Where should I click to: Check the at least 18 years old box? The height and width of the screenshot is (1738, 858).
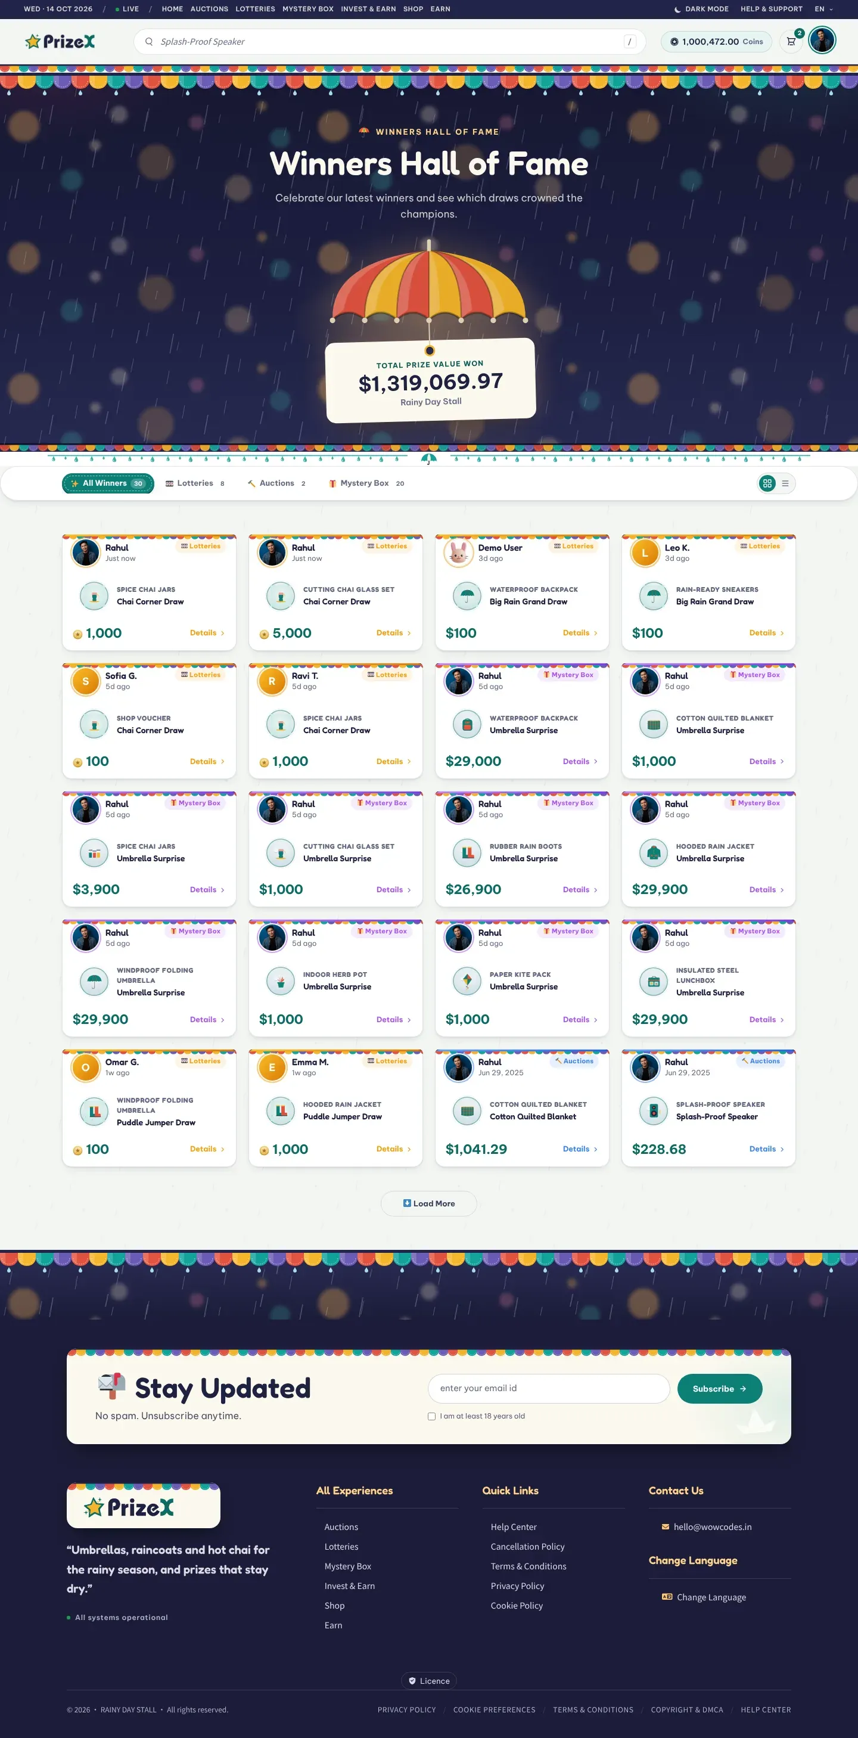(432, 1416)
